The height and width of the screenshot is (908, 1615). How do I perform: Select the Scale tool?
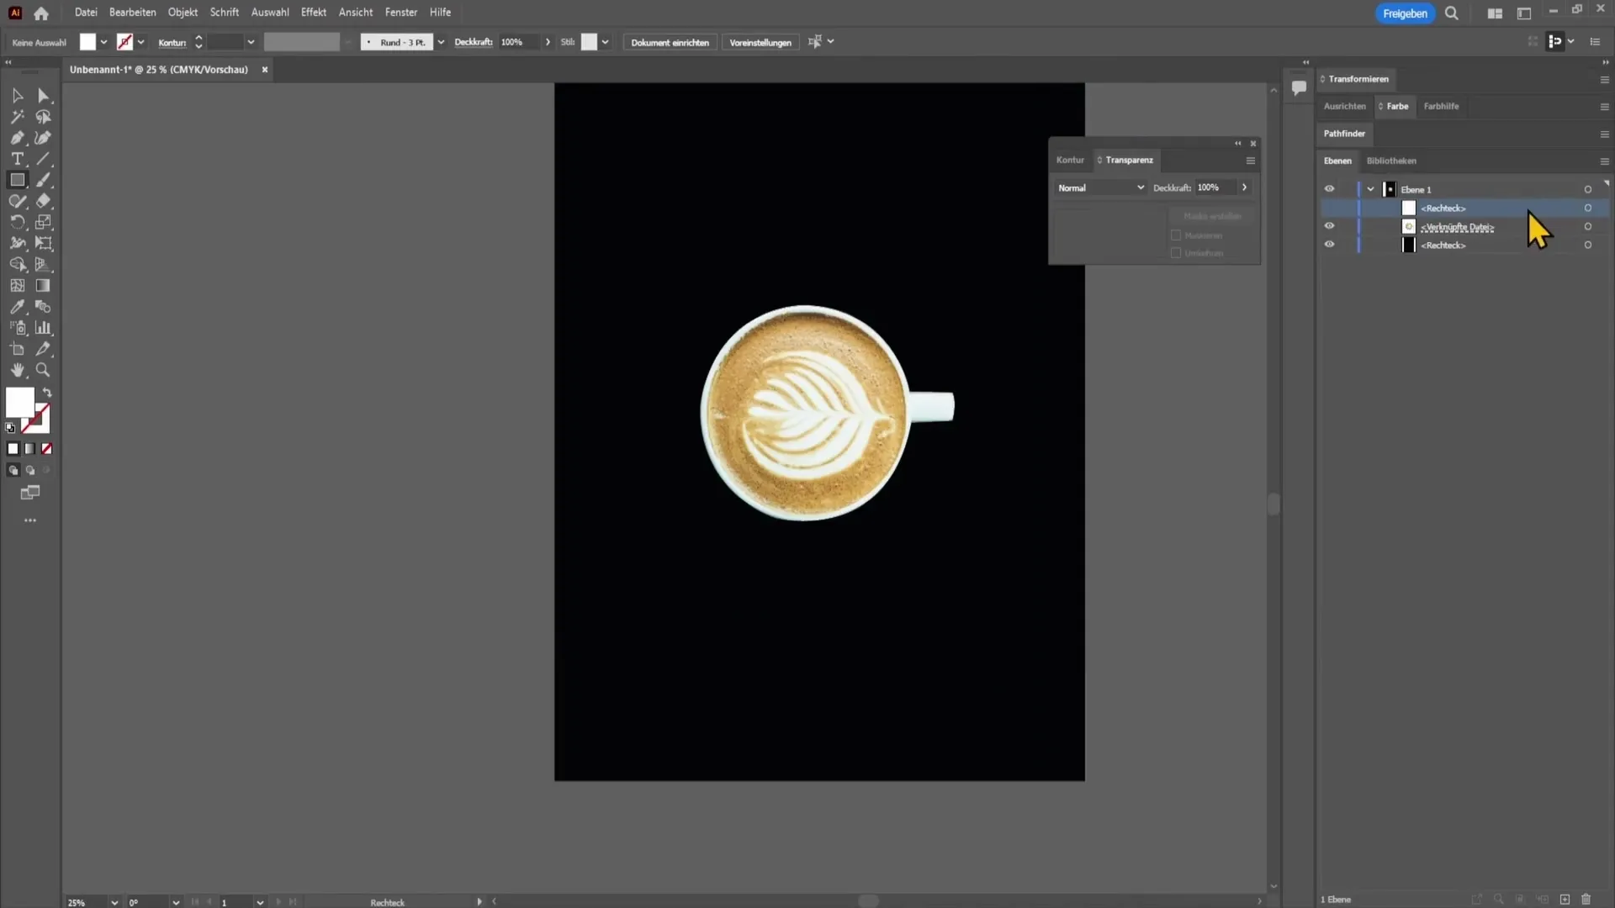click(x=44, y=222)
